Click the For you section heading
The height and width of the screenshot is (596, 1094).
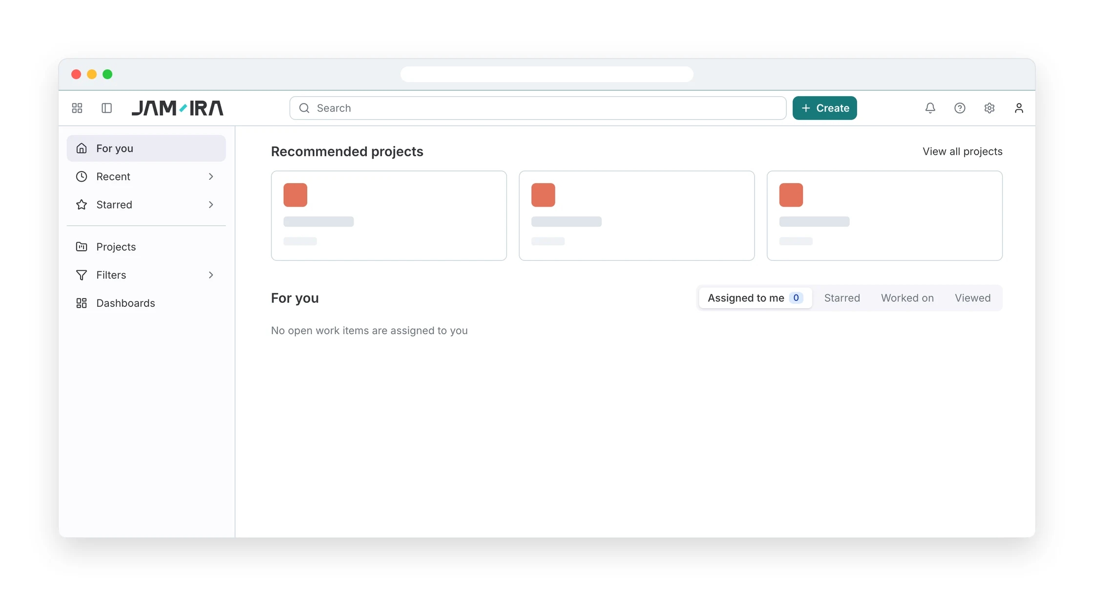click(295, 298)
